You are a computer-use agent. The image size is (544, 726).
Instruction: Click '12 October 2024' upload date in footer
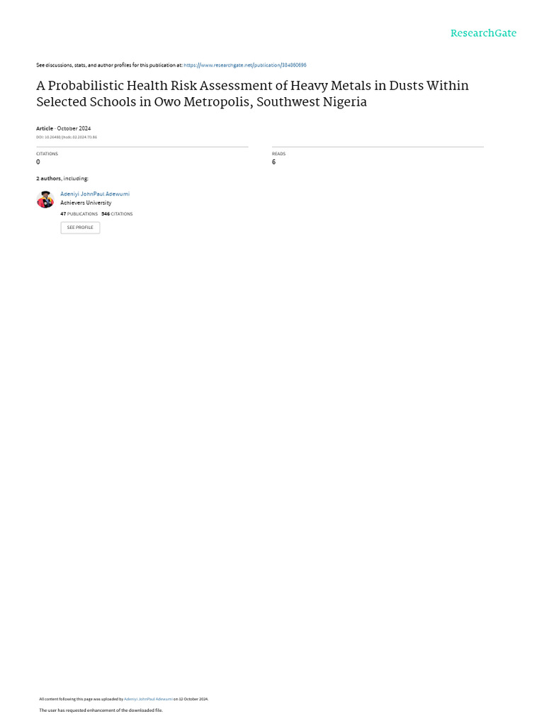(193, 699)
